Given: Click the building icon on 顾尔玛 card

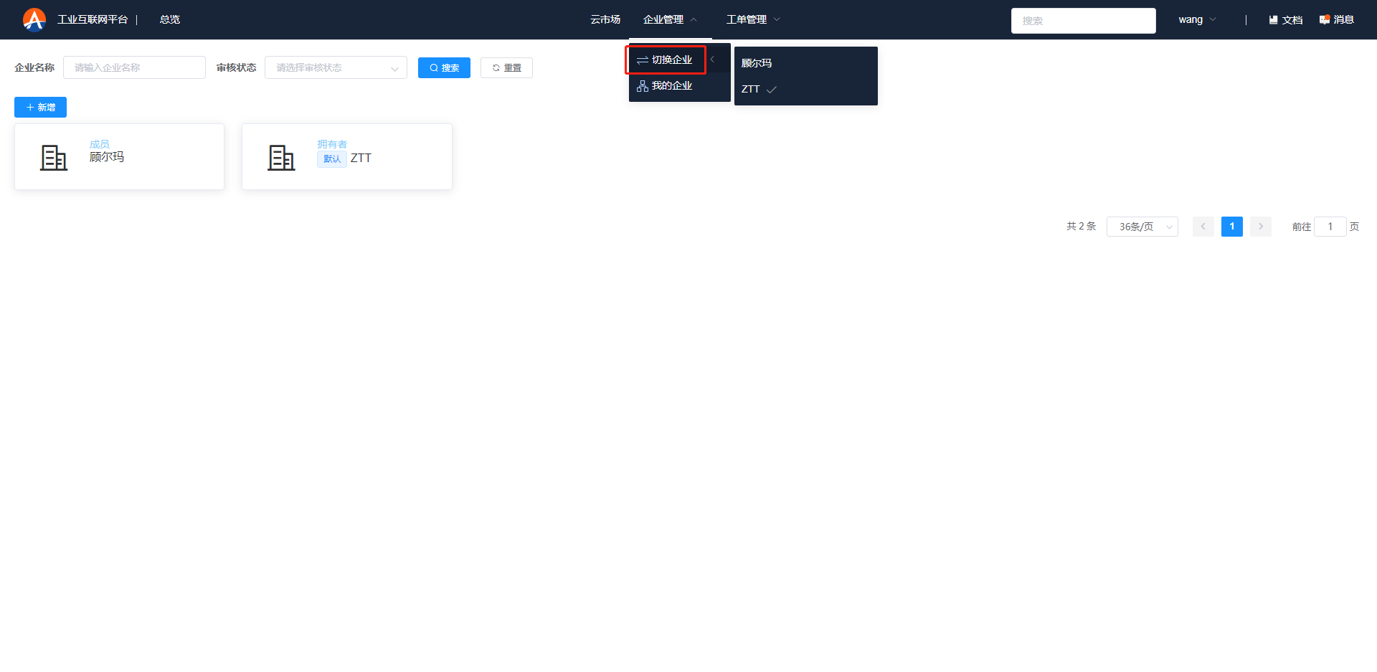Looking at the screenshot, I should 54,158.
